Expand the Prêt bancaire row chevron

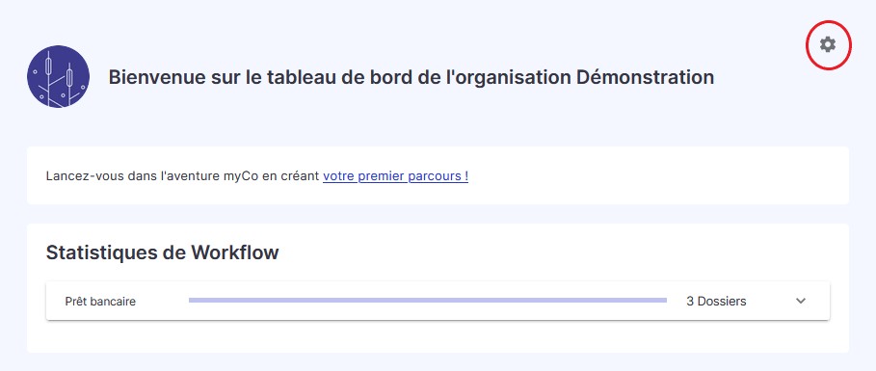pyautogui.click(x=801, y=302)
